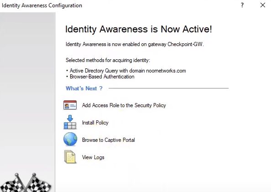Select Add Access Role to the Security Policy
Screen dimensions: 271x192
pyautogui.click(x=124, y=105)
